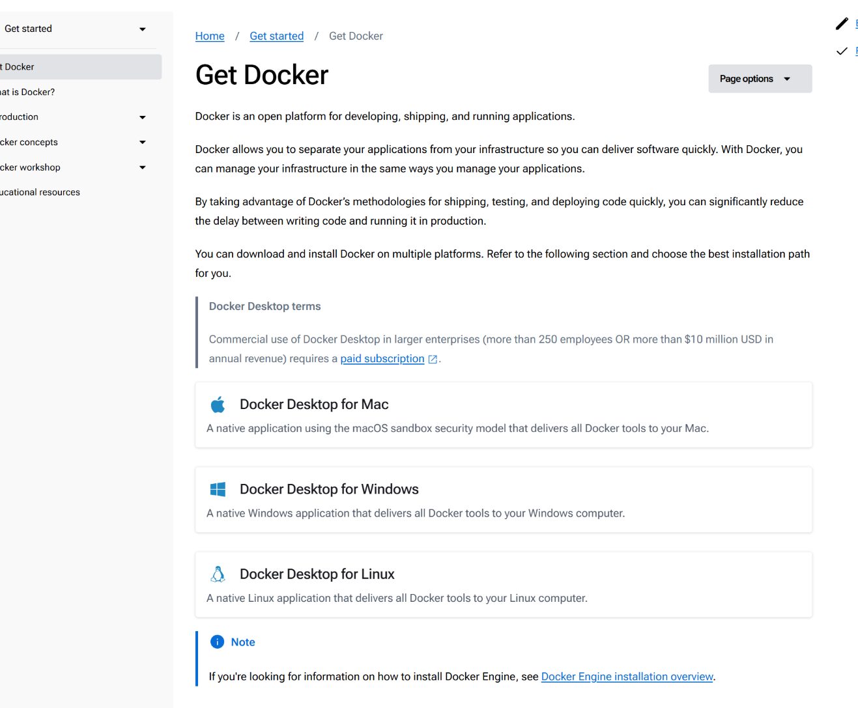
Task: Expand the Docker workshop sidebar section
Action: point(142,167)
